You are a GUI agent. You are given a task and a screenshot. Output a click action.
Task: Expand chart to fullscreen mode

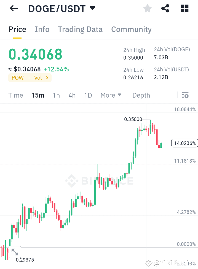pyautogui.click(x=15, y=252)
